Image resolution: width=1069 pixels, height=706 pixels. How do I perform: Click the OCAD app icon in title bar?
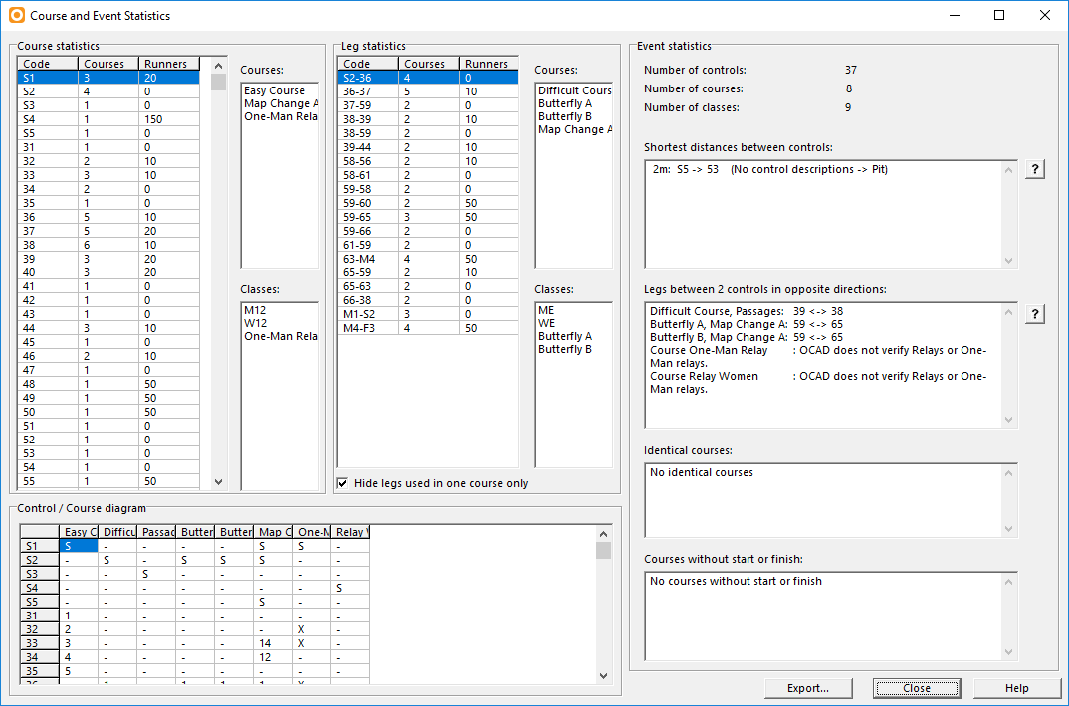coord(17,15)
